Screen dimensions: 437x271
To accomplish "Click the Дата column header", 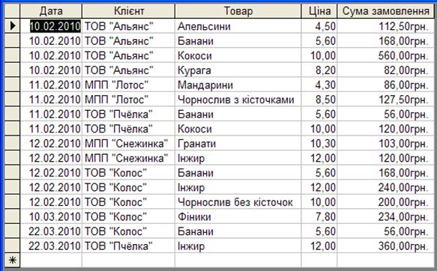I will pos(51,10).
